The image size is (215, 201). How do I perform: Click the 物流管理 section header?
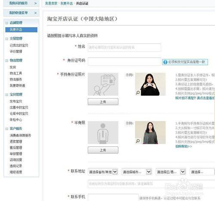(16, 60)
